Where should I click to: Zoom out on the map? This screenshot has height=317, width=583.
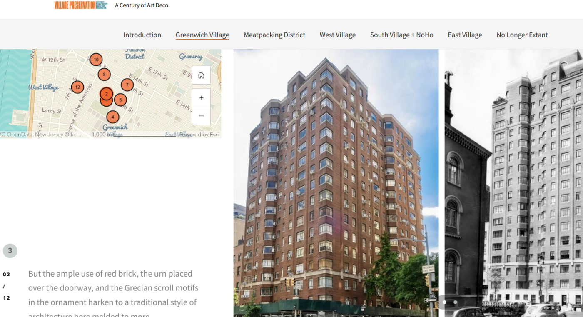[x=201, y=116]
